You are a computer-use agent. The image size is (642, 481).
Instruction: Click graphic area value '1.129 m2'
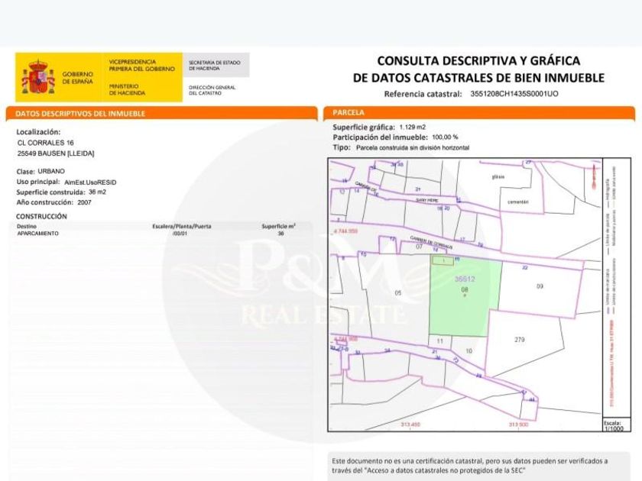[x=412, y=128]
